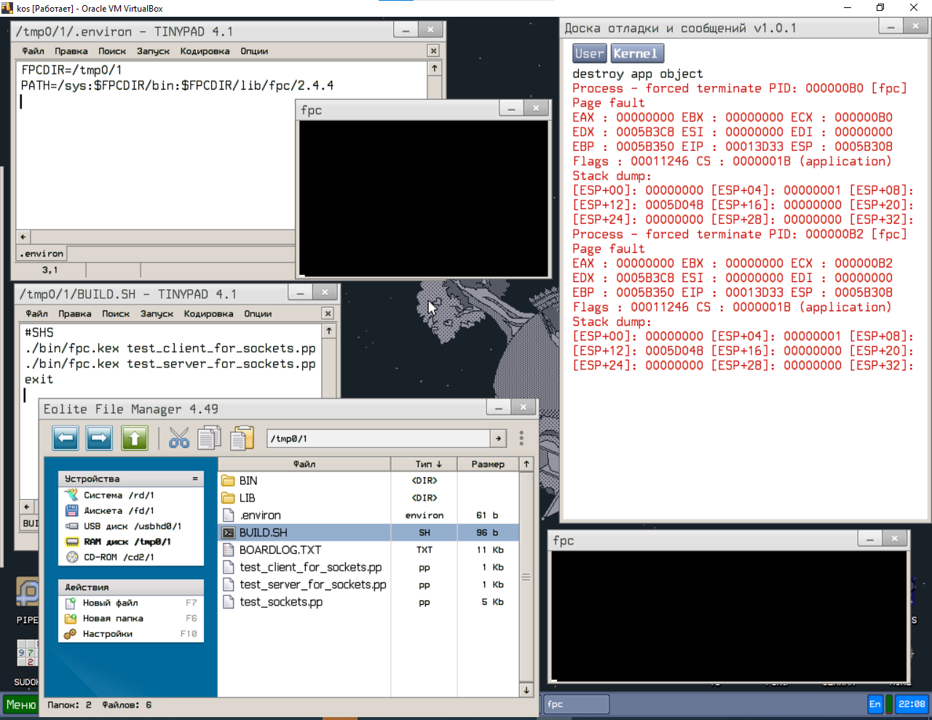This screenshot has width=932, height=720.
Task: Click the paste clipboard icon
Action: pos(242,438)
